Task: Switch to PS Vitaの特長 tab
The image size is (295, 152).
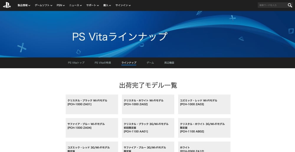Action: tap(103, 63)
